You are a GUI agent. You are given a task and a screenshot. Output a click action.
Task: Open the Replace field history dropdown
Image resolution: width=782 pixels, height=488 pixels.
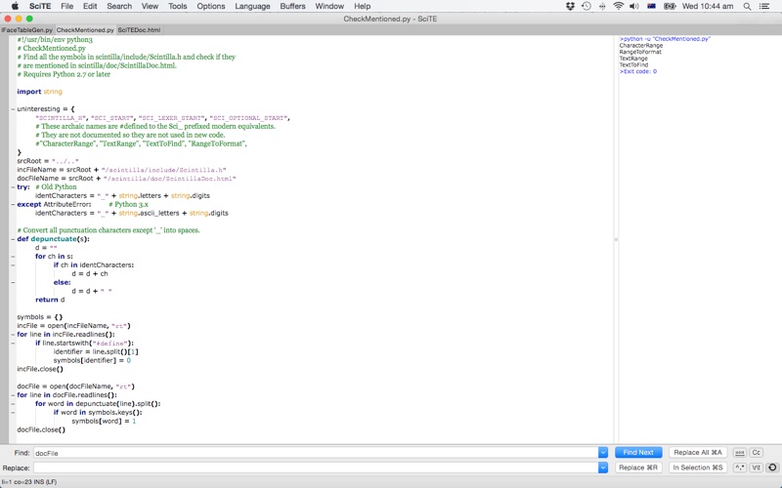coord(603,468)
